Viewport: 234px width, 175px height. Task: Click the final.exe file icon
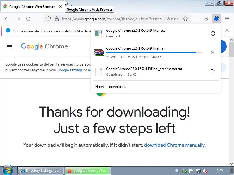(x=99, y=33)
